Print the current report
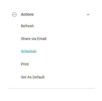The width and height of the screenshot is (102, 101). pyautogui.click(x=25, y=64)
